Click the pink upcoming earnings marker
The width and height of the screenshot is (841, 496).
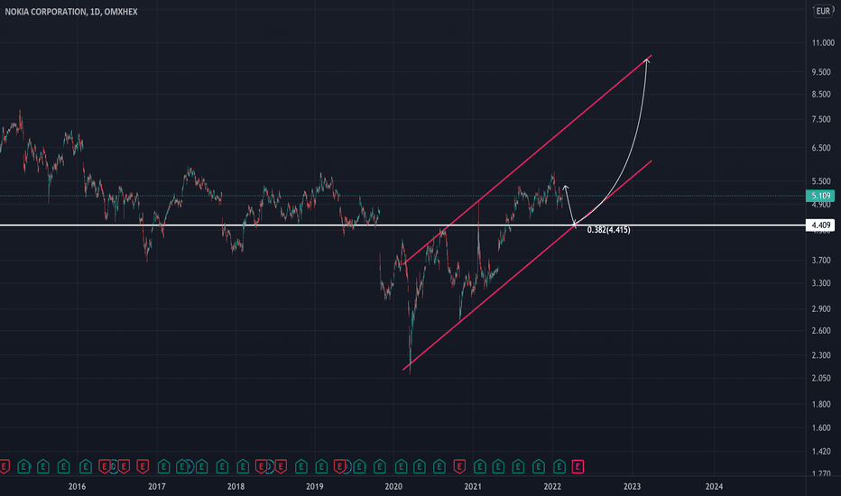point(578,467)
